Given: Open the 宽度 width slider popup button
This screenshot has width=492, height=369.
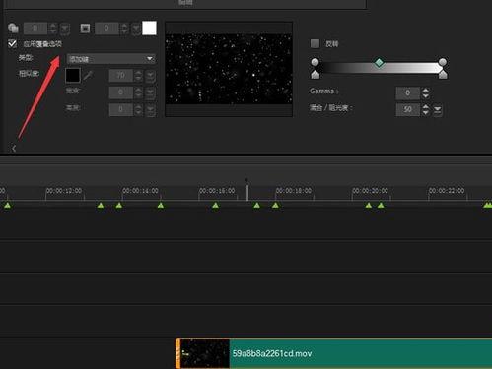Looking at the screenshot, I should coord(150,92).
